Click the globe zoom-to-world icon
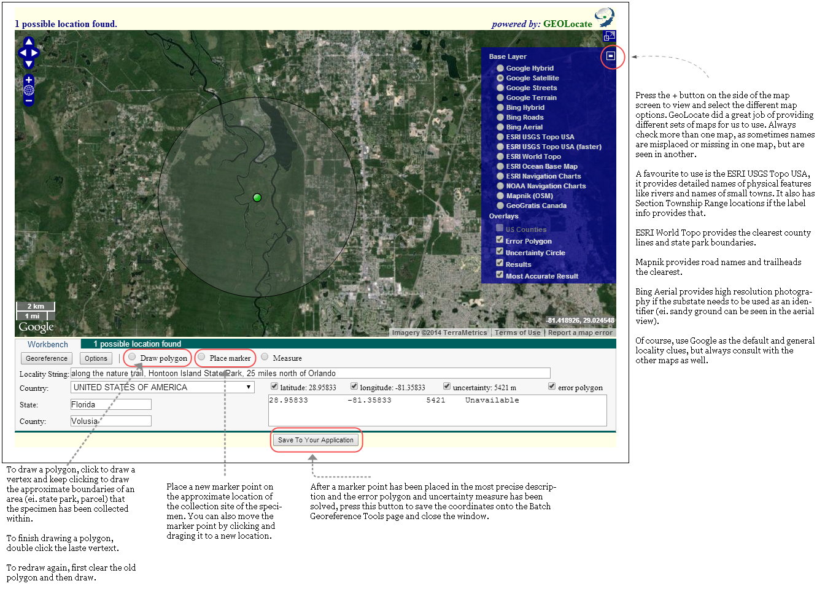This screenshot has height=589, width=825. tap(29, 90)
